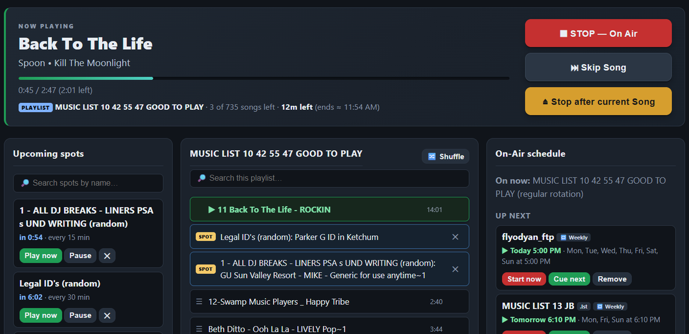Click the On-Air schedule panel heading
689x334 pixels.
[530, 154]
